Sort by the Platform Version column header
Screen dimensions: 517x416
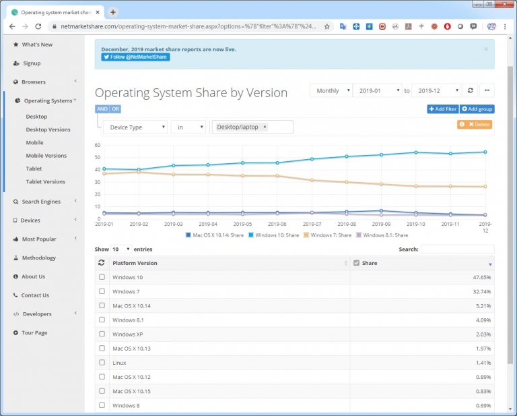[230, 263]
